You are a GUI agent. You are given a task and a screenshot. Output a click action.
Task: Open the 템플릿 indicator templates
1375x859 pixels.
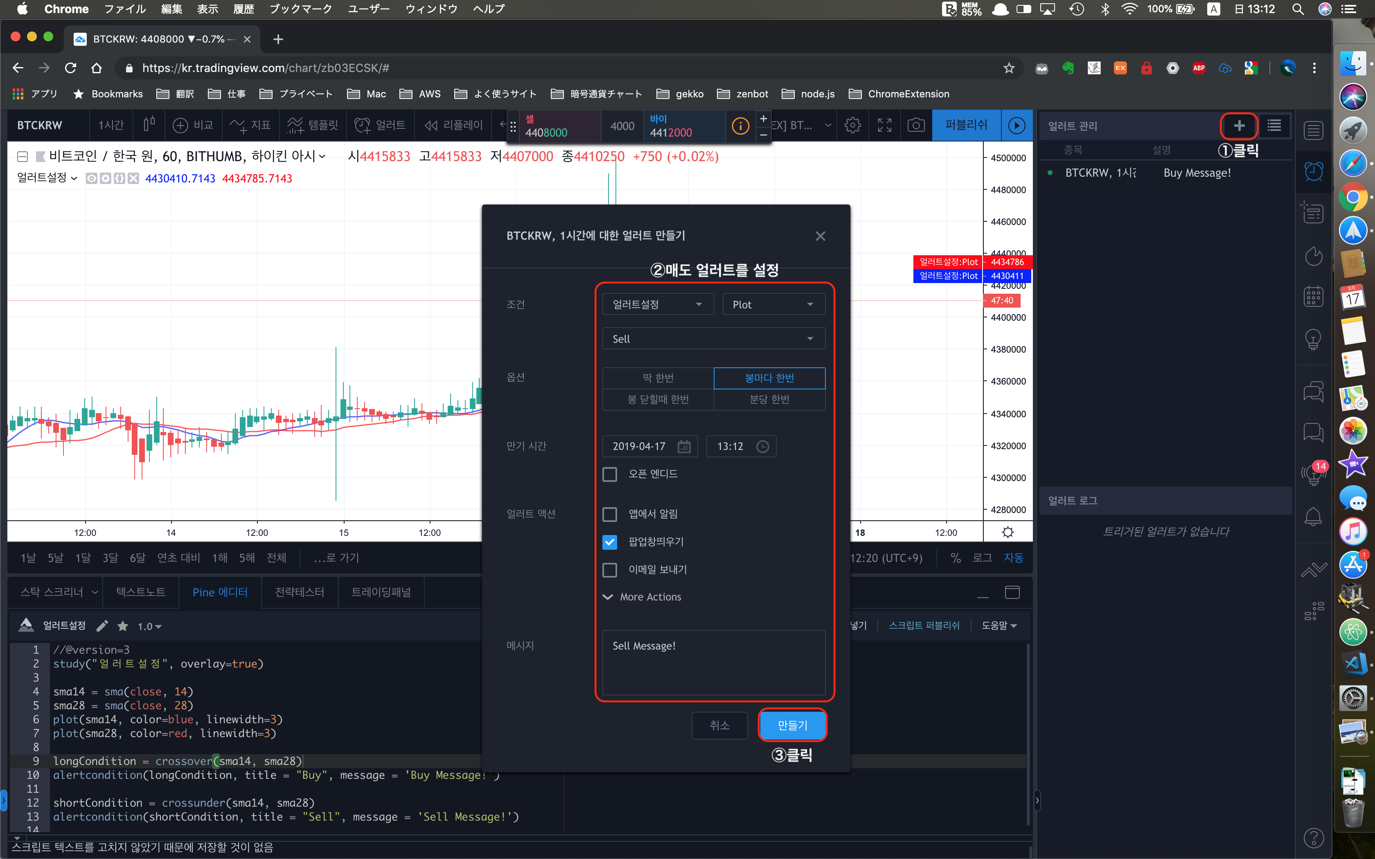coord(313,125)
